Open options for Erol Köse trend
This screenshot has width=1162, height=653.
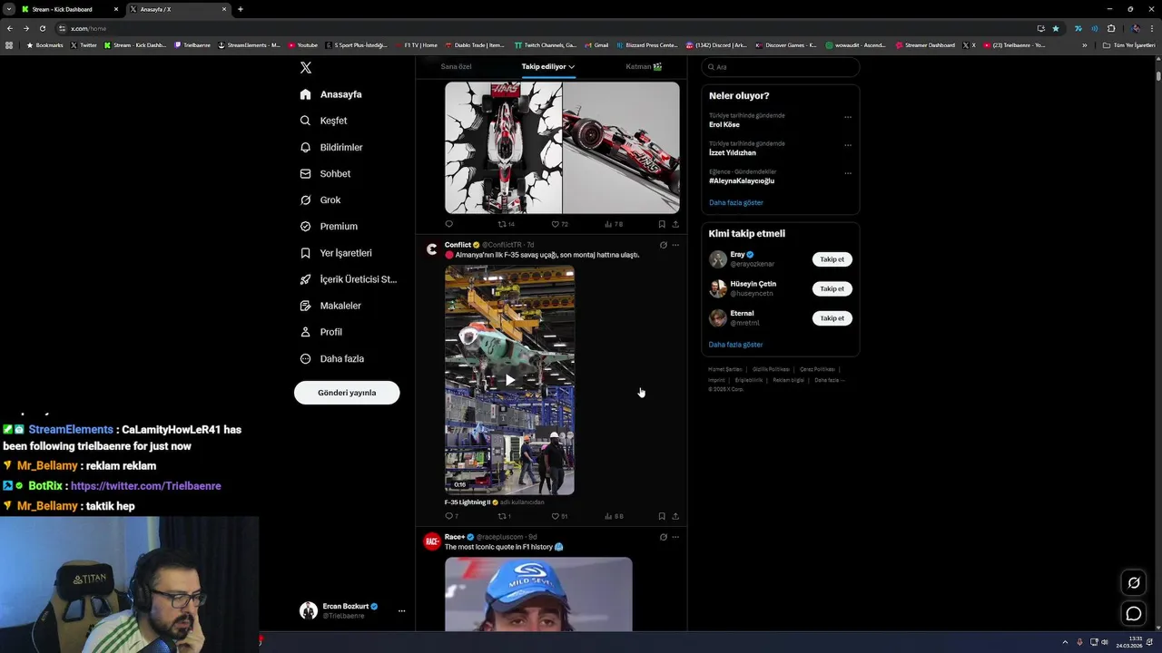(848, 117)
